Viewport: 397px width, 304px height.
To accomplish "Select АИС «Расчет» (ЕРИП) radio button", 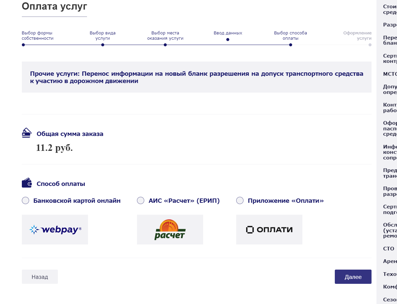I will coord(141,200).
